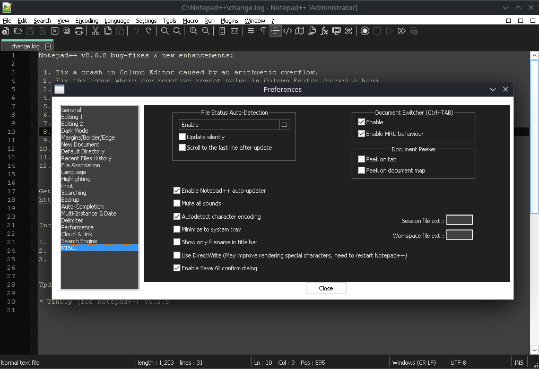Check Peek on tab
This screenshot has width=539, height=369.
[361, 159]
